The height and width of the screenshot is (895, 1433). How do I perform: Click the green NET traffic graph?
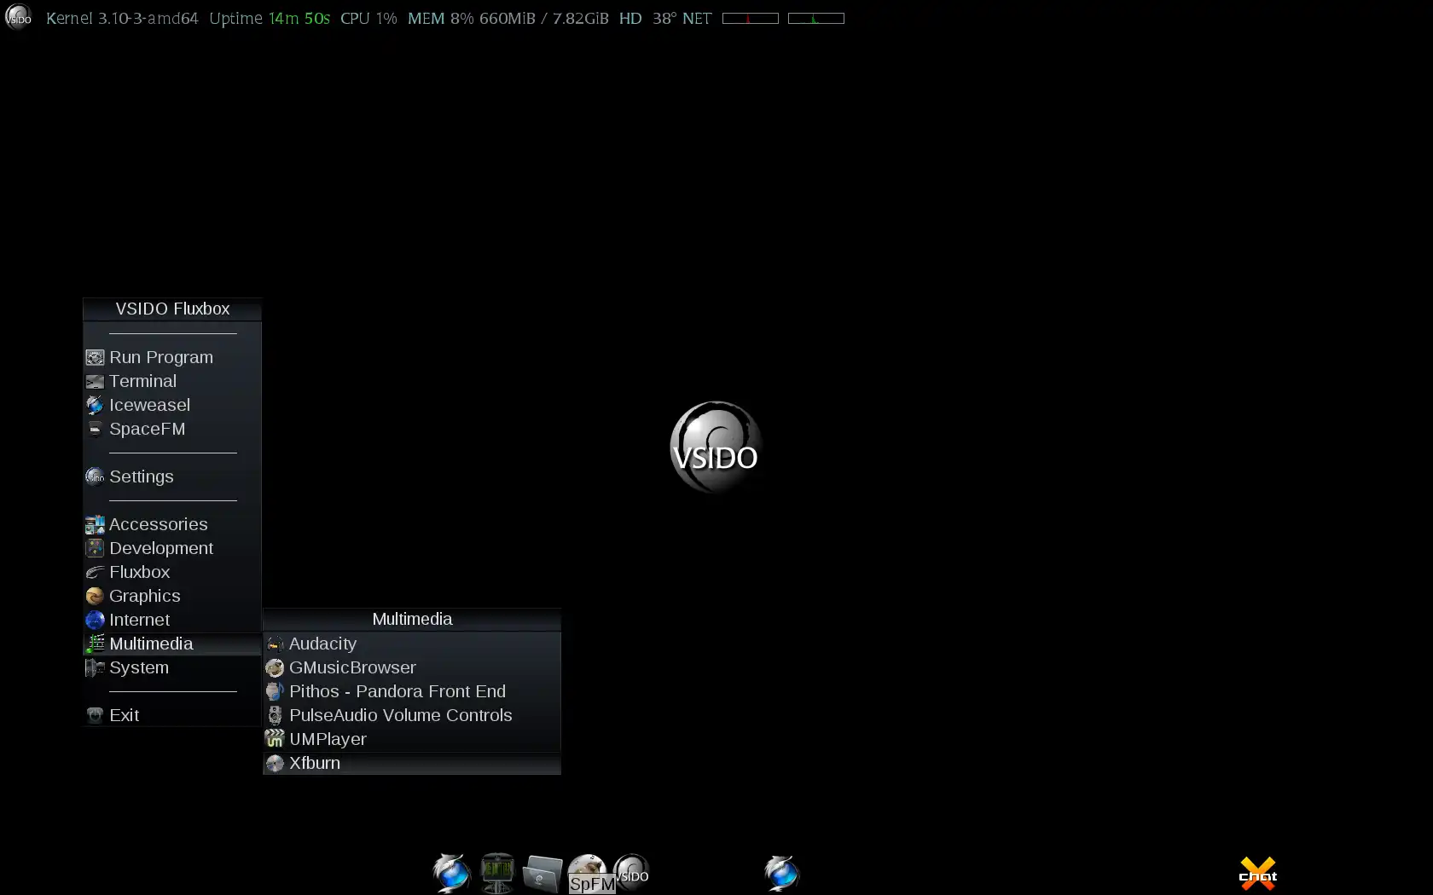coord(816,18)
